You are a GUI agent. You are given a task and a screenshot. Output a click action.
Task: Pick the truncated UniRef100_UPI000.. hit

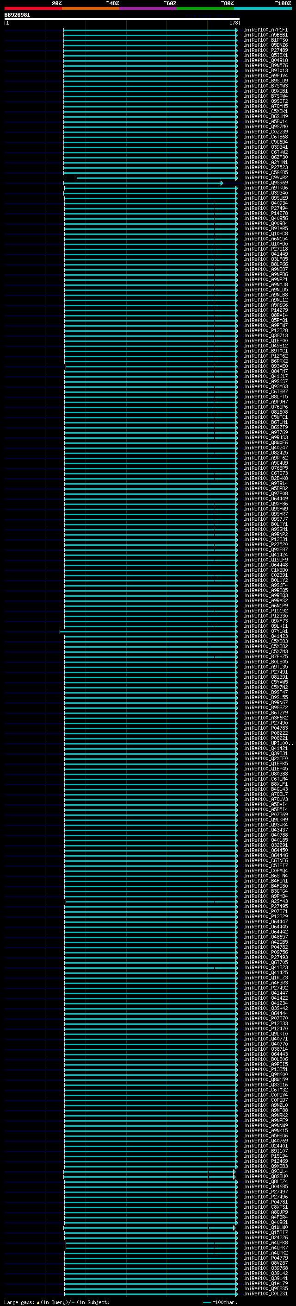point(268,743)
